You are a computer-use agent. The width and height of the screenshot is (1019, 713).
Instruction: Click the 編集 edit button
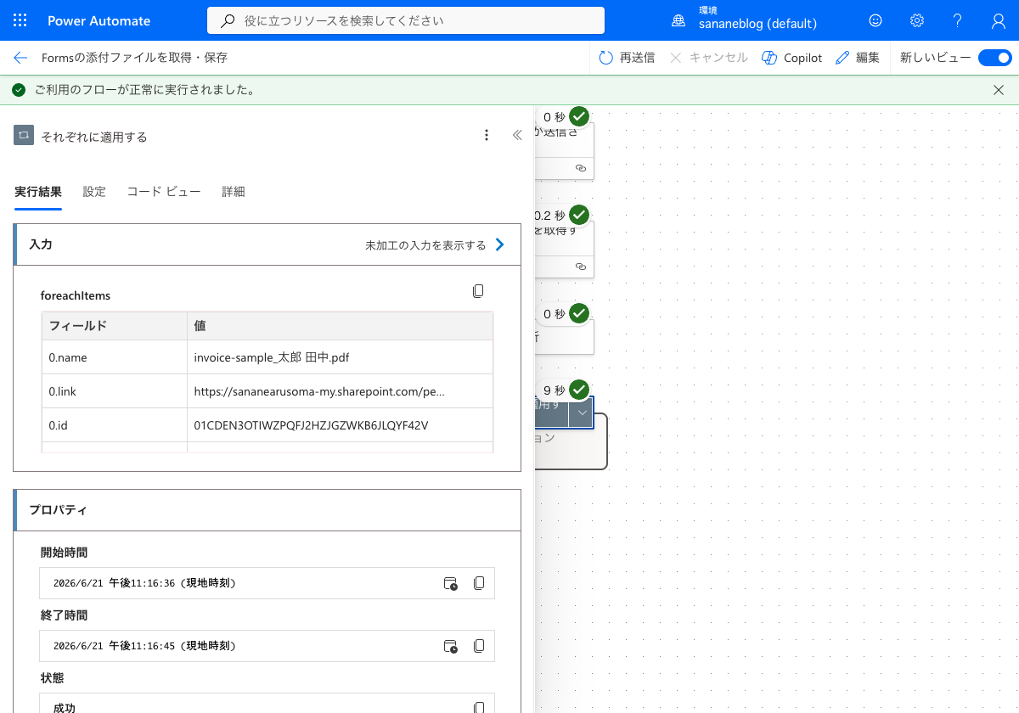(858, 58)
